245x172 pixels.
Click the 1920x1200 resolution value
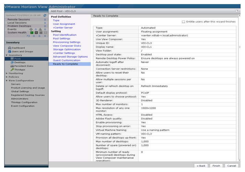tap(148, 108)
